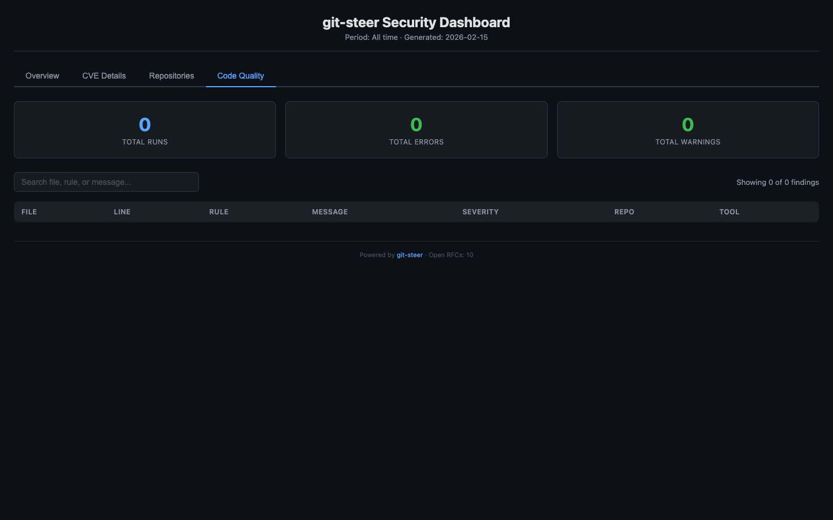Go to the Repositories tab
The width and height of the screenshot is (833, 520).
[x=171, y=76]
